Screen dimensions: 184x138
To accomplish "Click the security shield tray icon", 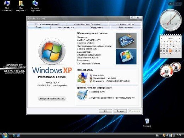I will click(x=164, y=135).
